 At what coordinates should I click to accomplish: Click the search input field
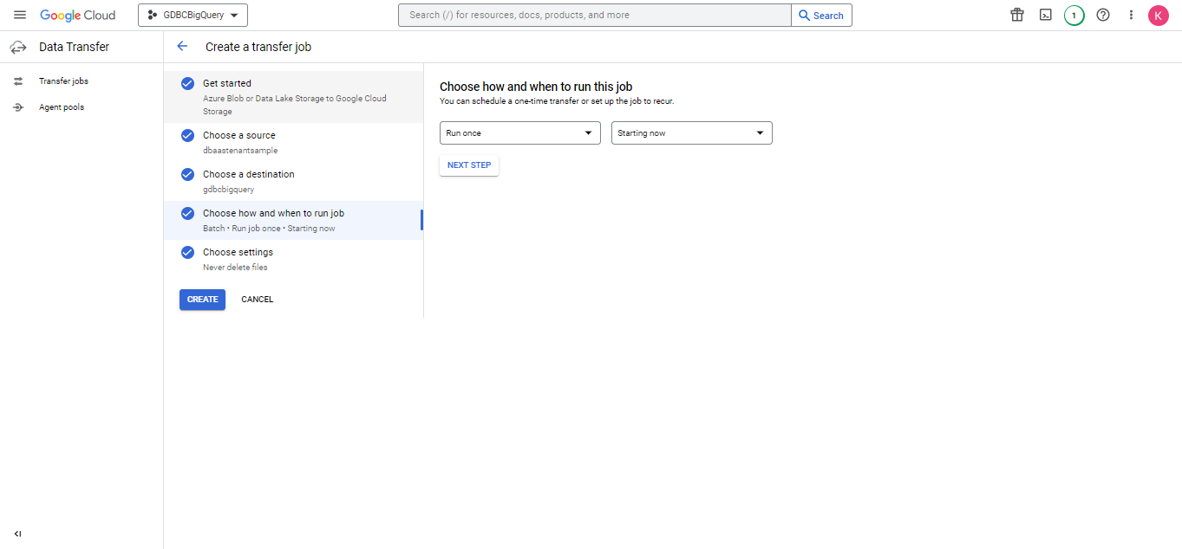[x=594, y=15]
